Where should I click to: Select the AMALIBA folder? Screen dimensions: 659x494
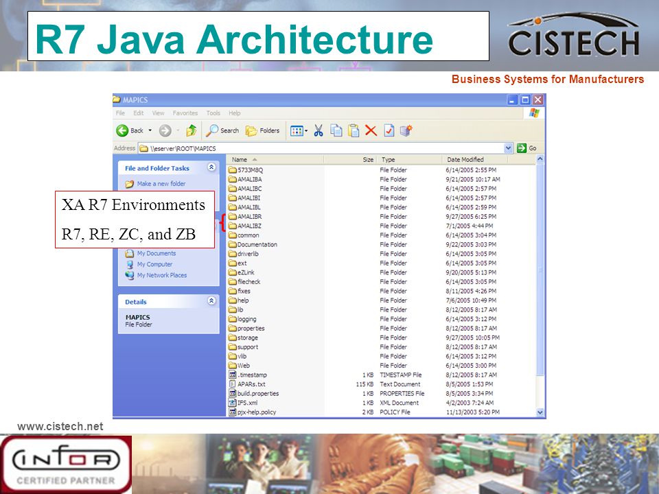point(245,179)
